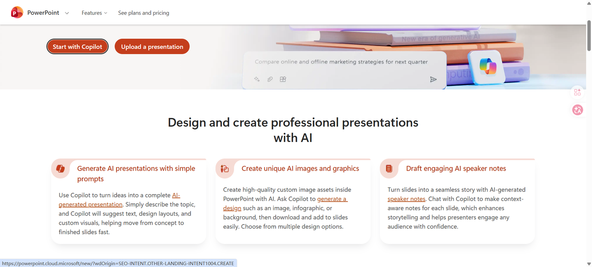Click Upload a presentation button
Image resolution: width=592 pixels, height=267 pixels.
(152, 47)
